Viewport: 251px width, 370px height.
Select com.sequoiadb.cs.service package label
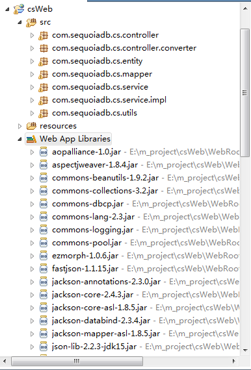[x=100, y=87]
